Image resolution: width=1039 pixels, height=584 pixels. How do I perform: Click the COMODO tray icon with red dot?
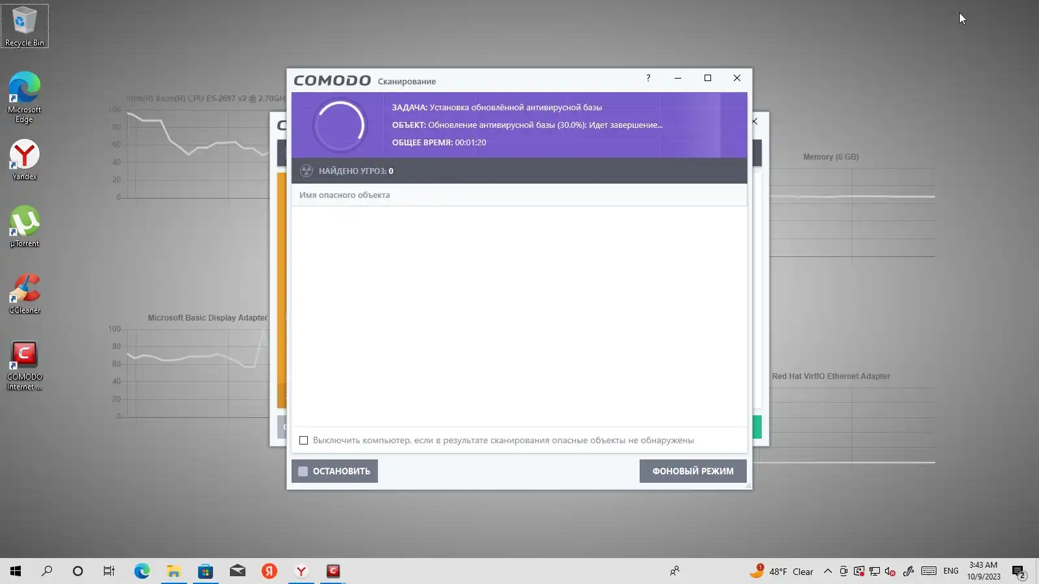click(x=859, y=571)
